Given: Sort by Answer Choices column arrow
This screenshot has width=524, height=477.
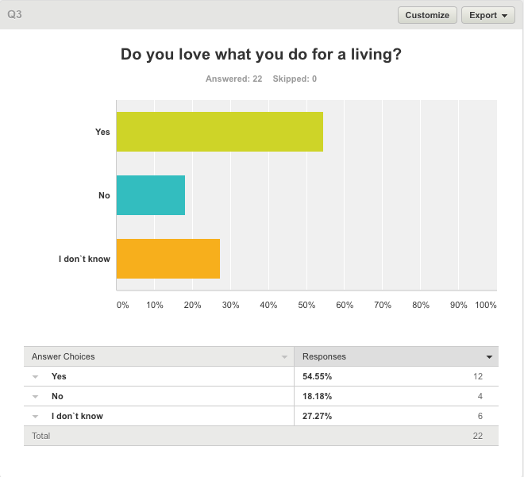Looking at the screenshot, I should pos(285,357).
